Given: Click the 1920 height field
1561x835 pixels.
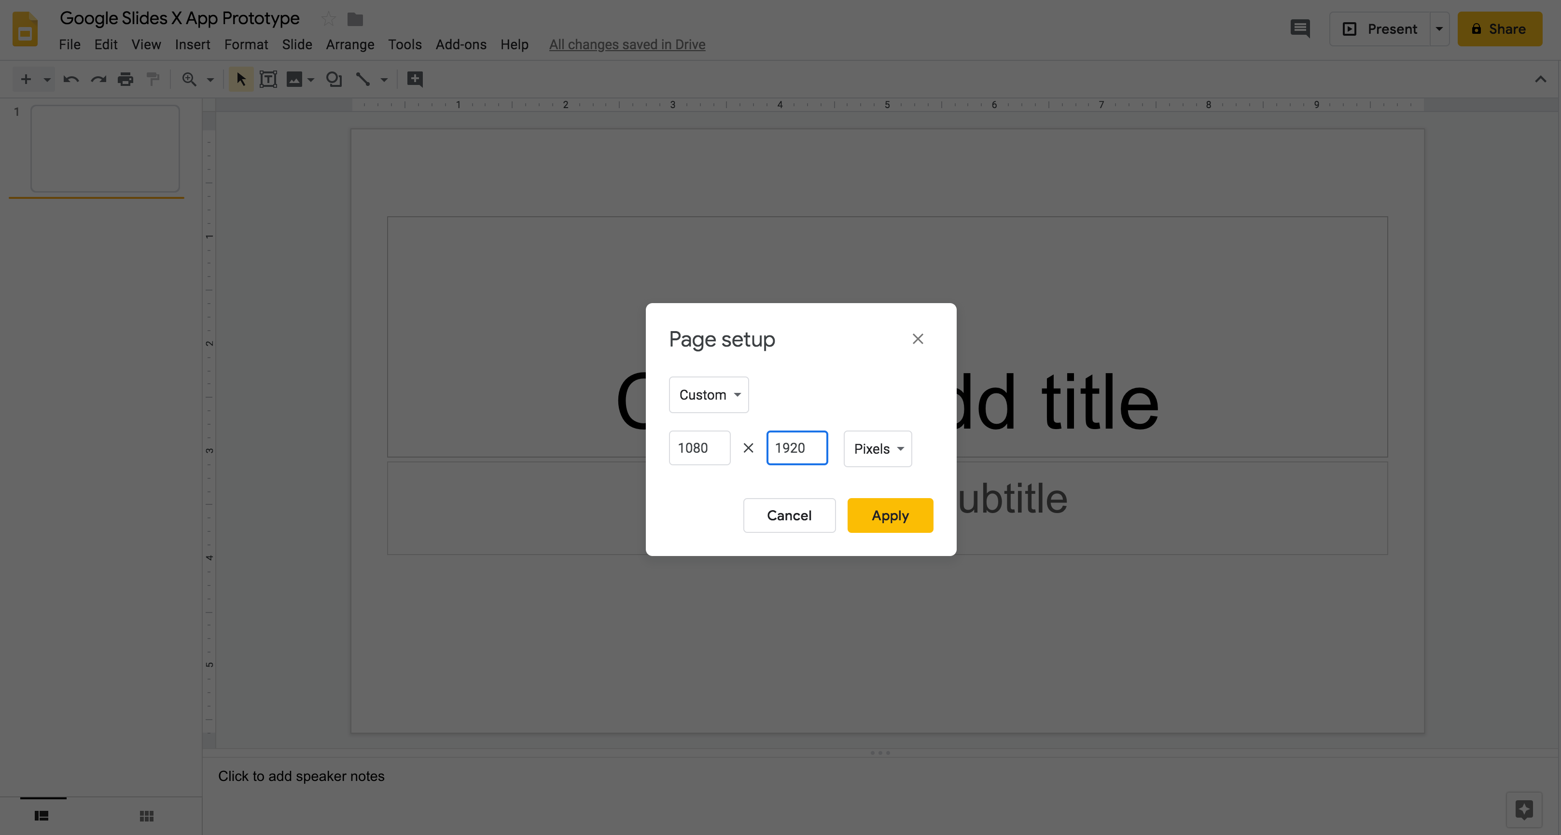Looking at the screenshot, I should coord(797,448).
